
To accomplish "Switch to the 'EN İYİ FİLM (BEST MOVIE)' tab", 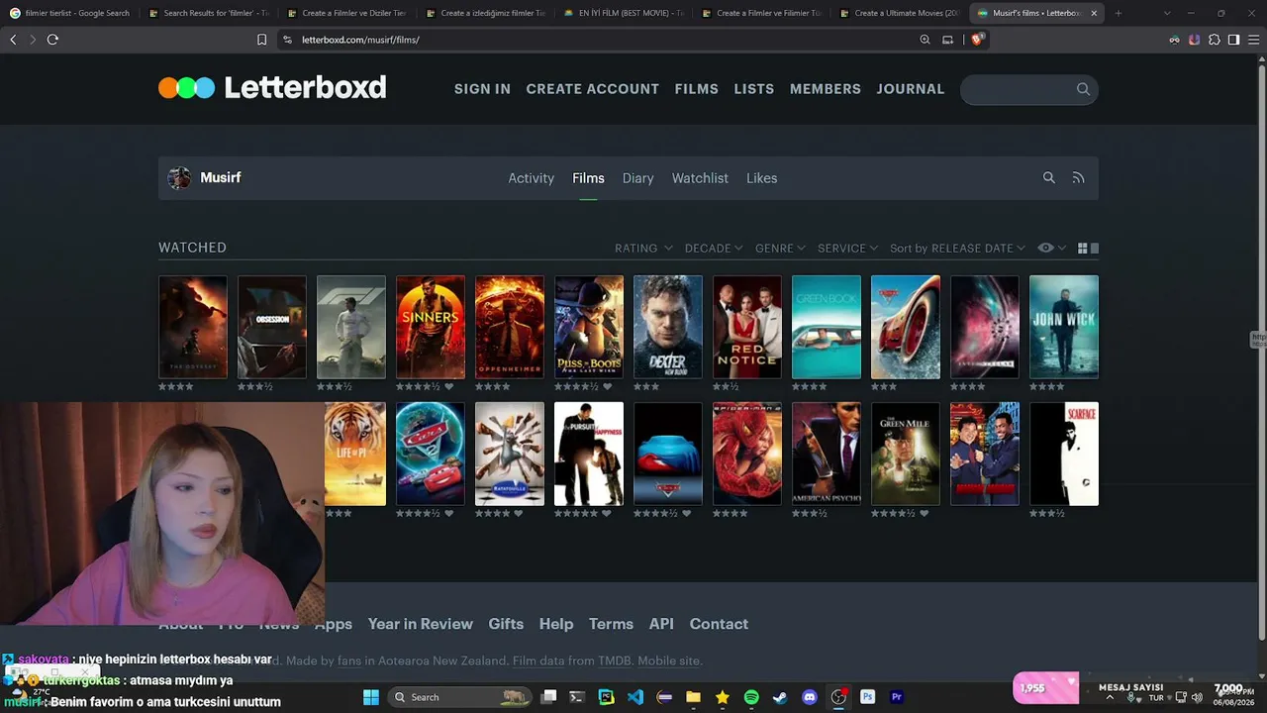I will pyautogui.click(x=624, y=13).
